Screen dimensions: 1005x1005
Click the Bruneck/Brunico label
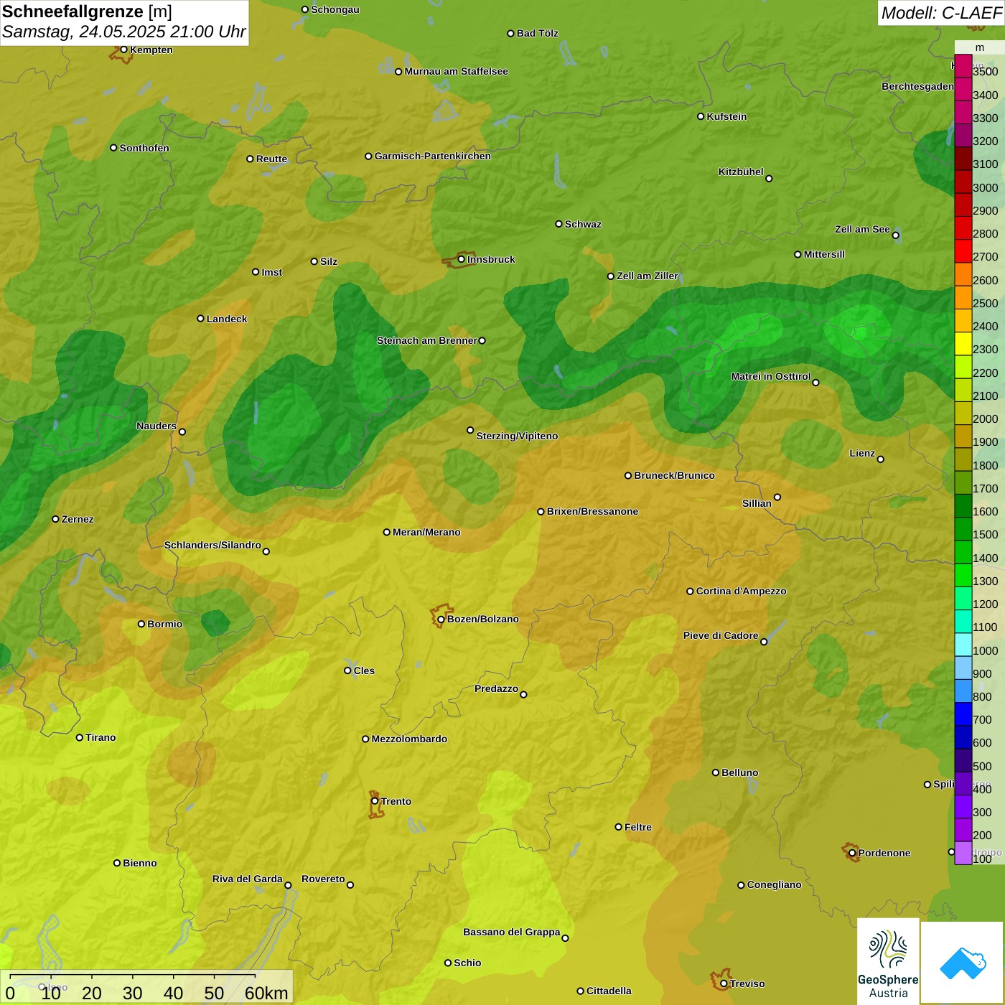(674, 475)
